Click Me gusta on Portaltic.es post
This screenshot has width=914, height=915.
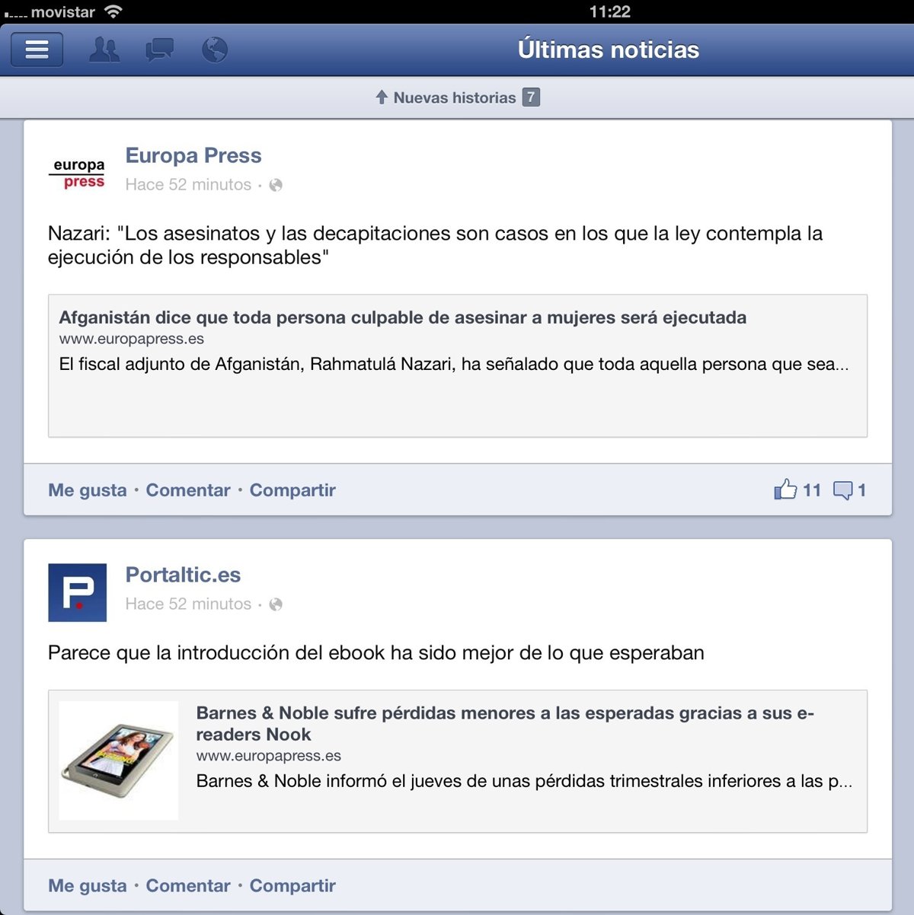coord(88,886)
